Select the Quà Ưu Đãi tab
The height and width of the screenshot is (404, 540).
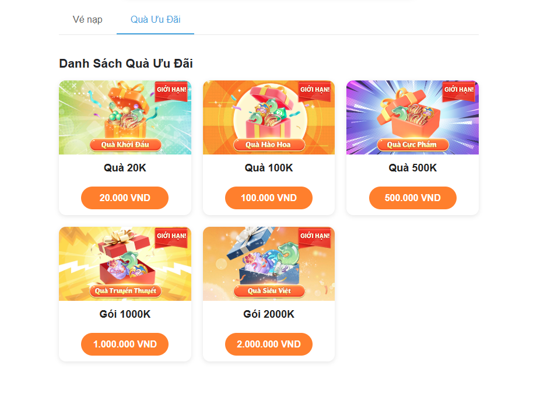click(x=155, y=20)
